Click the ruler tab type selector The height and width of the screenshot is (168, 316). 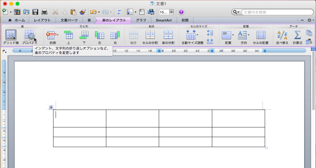4,51
